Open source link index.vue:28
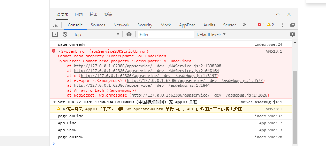This screenshot has height=146, width=326. pos(268,137)
